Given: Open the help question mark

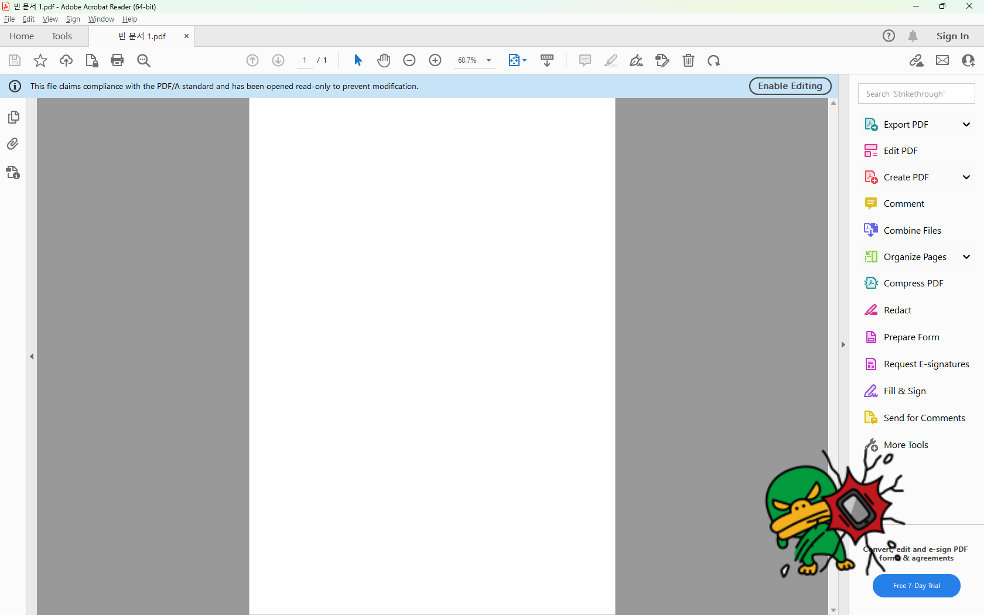Looking at the screenshot, I should coord(889,36).
